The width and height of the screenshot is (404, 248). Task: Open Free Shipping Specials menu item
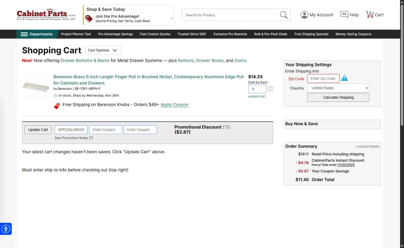click(x=311, y=34)
